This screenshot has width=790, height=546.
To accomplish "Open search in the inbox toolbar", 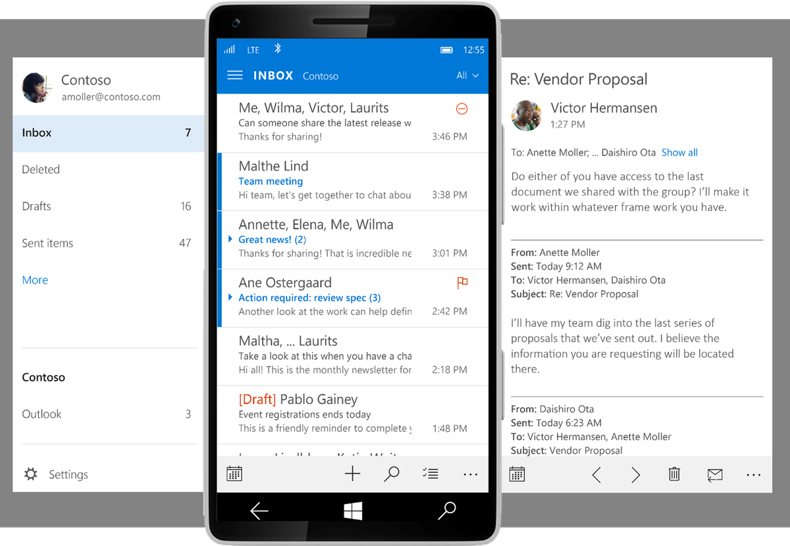I will pos(391,474).
